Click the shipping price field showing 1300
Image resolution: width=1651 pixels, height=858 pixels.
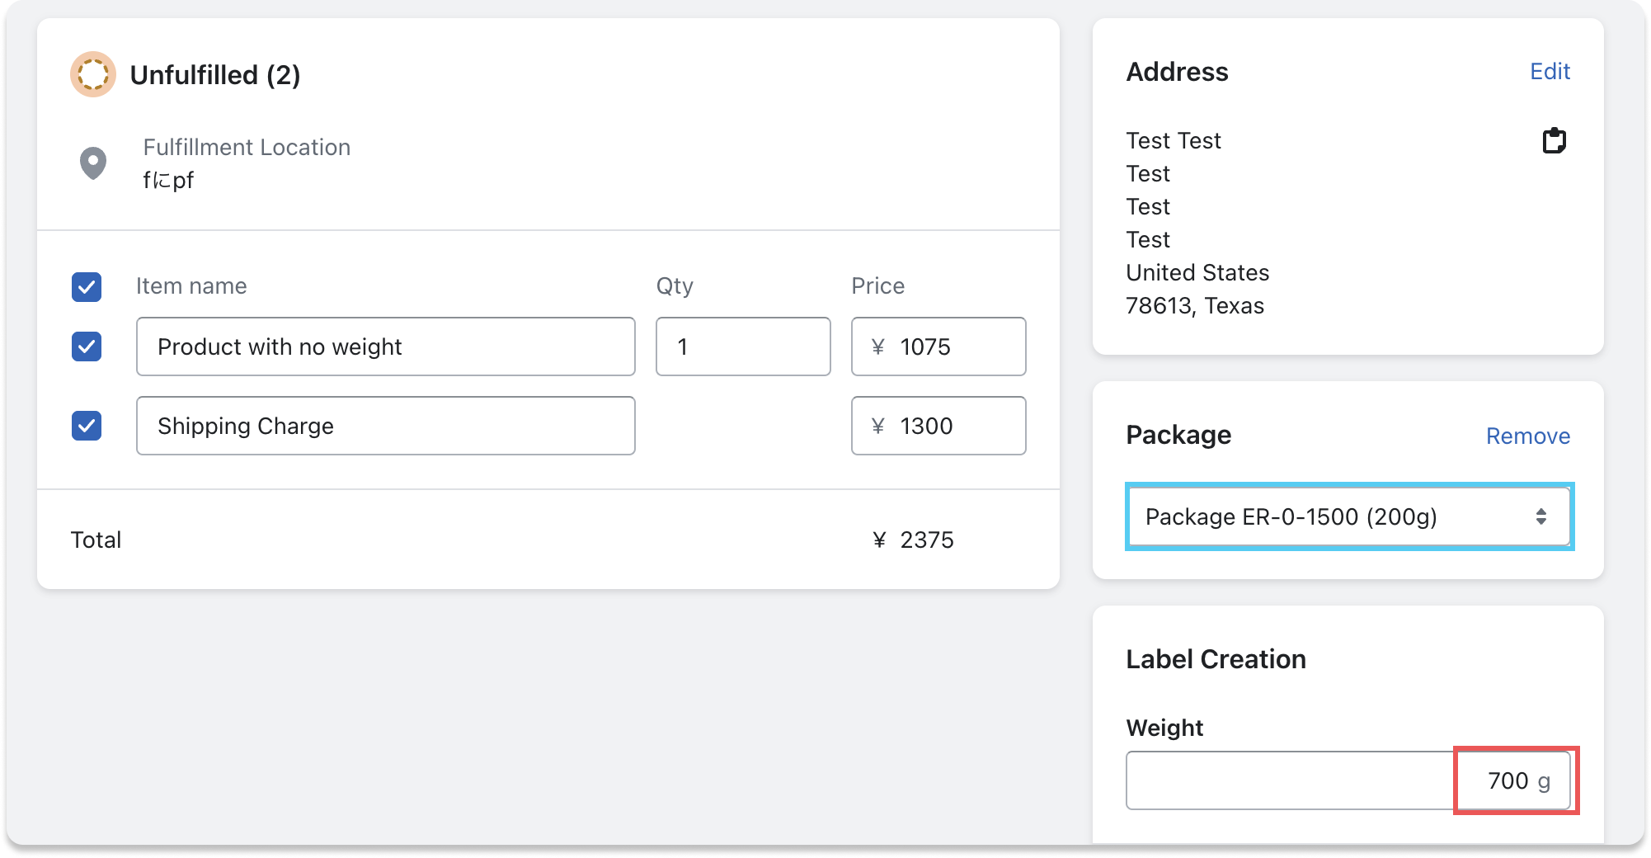(x=938, y=426)
